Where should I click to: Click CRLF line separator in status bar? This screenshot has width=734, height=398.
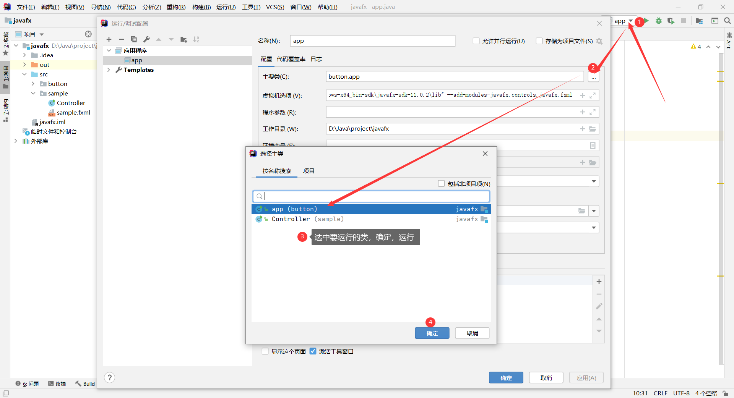(x=660, y=393)
